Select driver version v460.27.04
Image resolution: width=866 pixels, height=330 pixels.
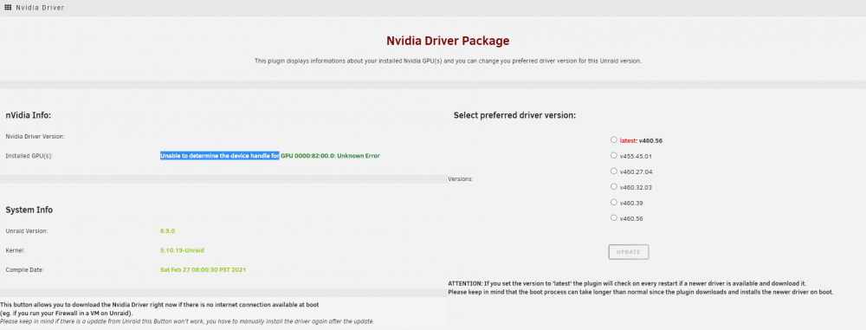(614, 171)
